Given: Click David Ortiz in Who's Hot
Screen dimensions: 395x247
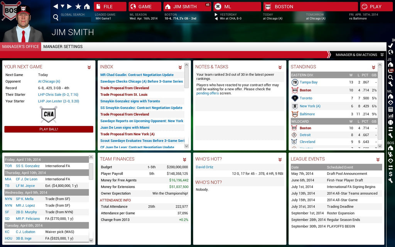Looking at the screenshot, I should click(x=204, y=167).
